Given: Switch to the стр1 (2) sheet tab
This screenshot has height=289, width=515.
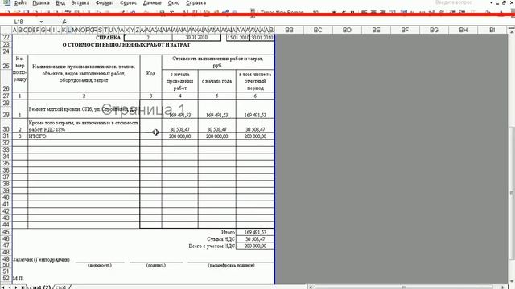Looking at the screenshot, I should pos(39,287).
